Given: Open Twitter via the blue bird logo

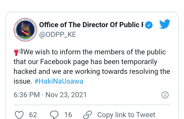Looking at the screenshot, I should click(x=165, y=24).
